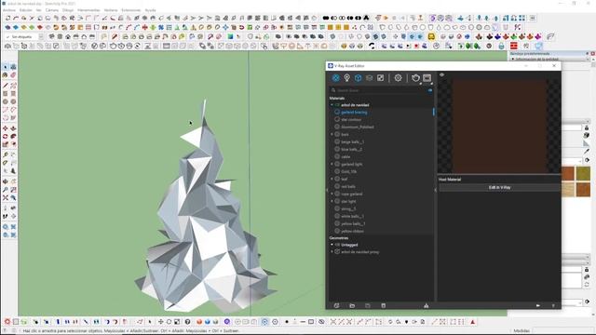Image resolution: width=596 pixels, height=335 pixels.
Task: Open Materials category in V-Ray Asset Editor
Action: (x=335, y=78)
